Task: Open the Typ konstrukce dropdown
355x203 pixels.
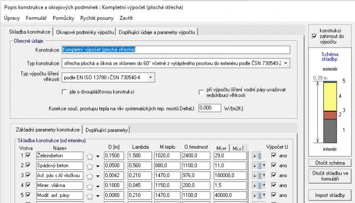Action: click(286, 64)
